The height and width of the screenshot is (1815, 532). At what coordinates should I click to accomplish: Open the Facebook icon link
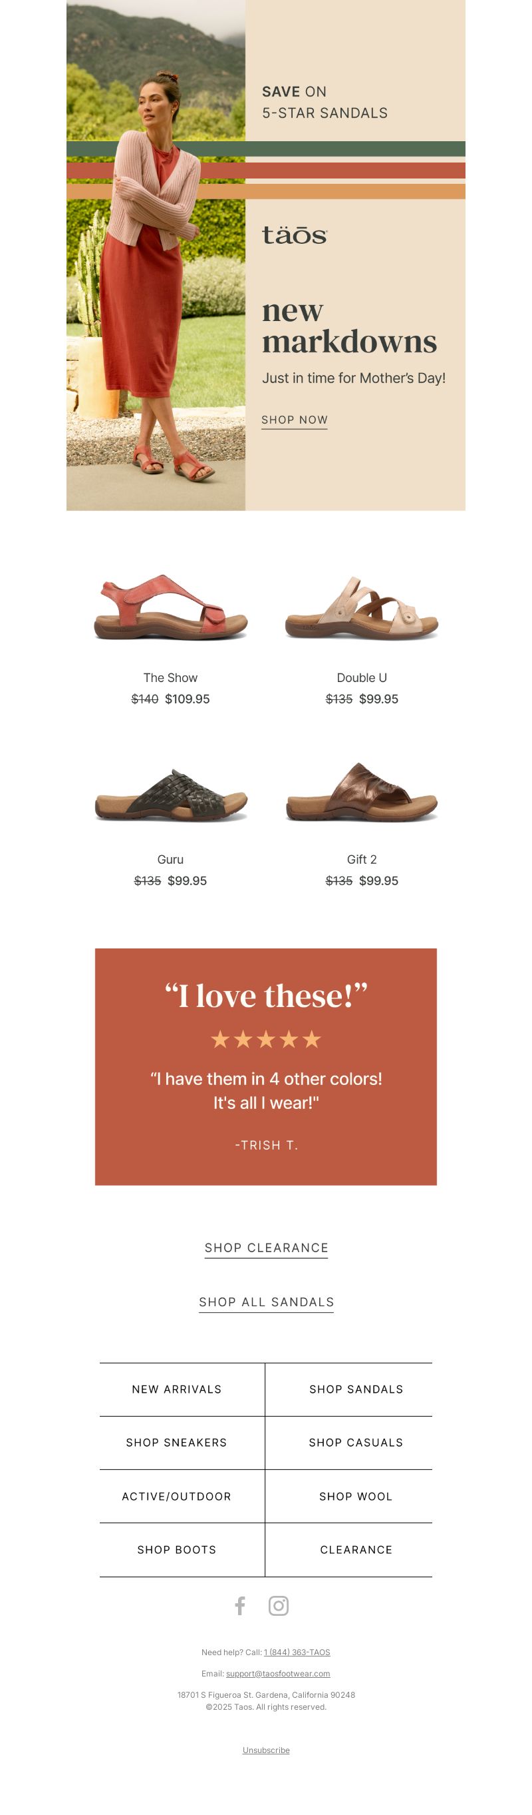pyautogui.click(x=240, y=1606)
